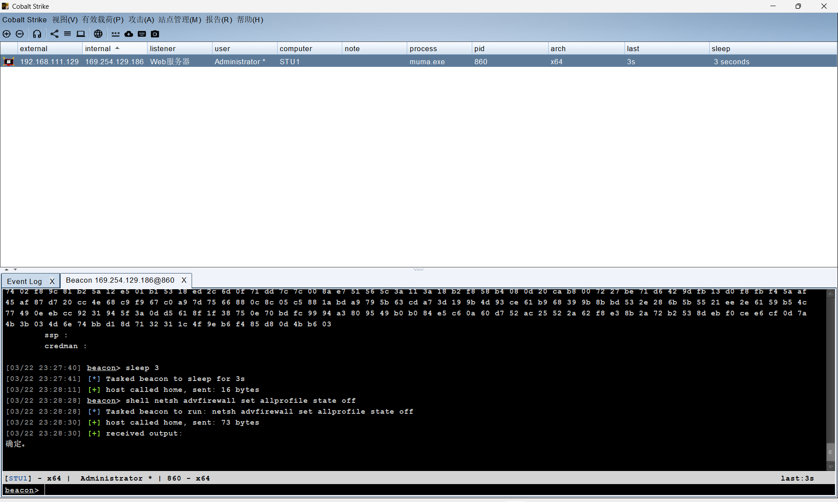838x502 pixels.
Task: Close the Beacon 169.254.129.186@860 tab
Action: [x=184, y=280]
